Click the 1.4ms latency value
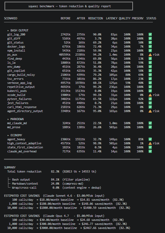The image size is (165, 233). coord(113,55)
